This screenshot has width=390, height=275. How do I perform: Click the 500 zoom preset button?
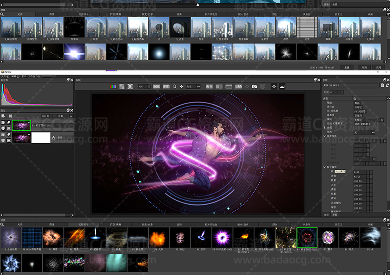(x=156, y=86)
